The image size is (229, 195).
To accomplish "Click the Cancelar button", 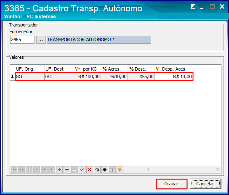I will click(x=205, y=184).
